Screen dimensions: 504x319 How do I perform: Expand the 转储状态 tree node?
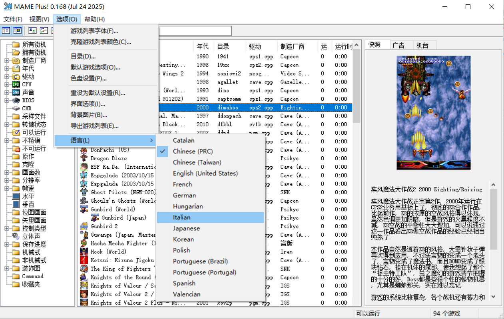[7, 124]
